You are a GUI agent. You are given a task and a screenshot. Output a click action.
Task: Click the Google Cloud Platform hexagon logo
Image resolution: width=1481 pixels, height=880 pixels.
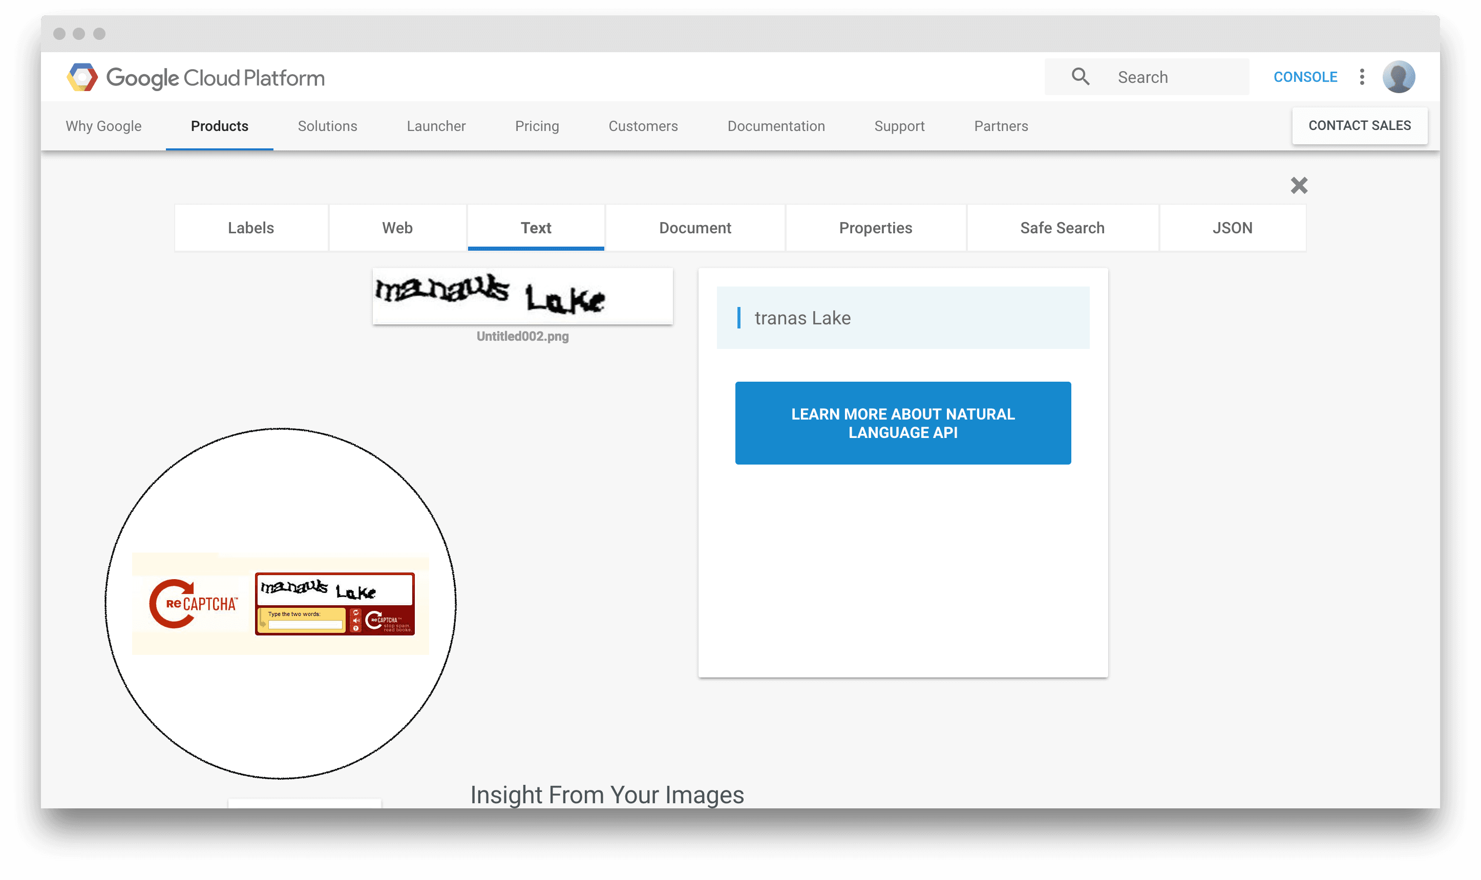[x=82, y=77]
